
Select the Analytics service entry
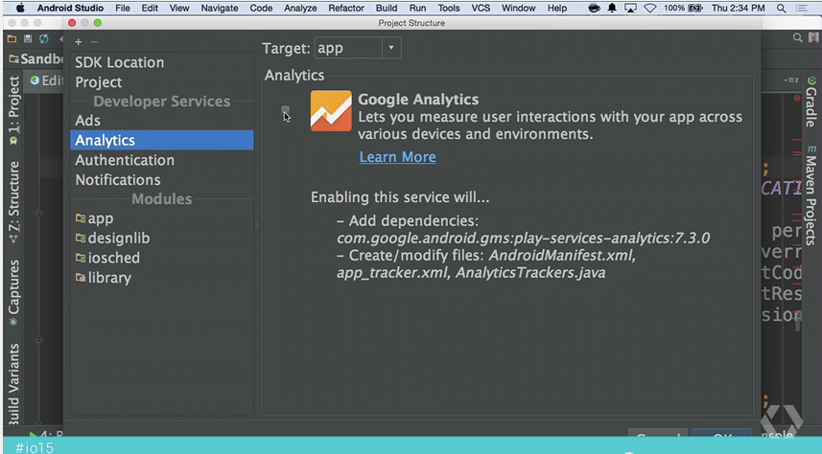tap(162, 141)
